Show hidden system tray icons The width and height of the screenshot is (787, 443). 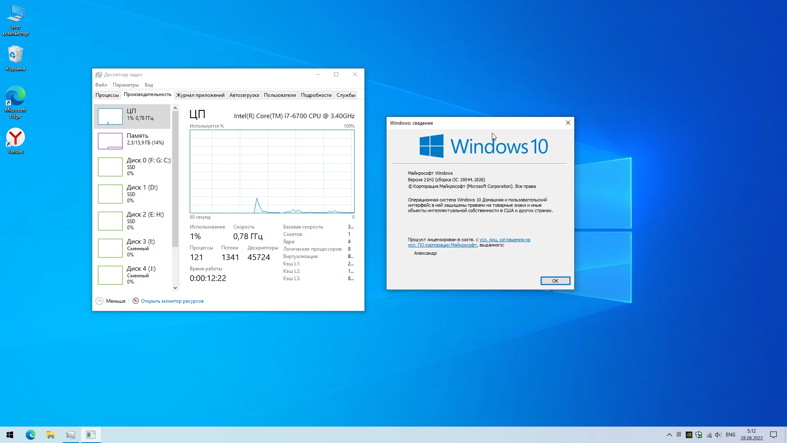pyautogui.click(x=669, y=435)
